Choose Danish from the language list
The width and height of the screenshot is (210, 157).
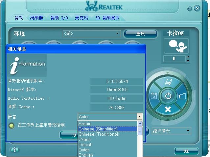pyautogui.click(x=107, y=145)
